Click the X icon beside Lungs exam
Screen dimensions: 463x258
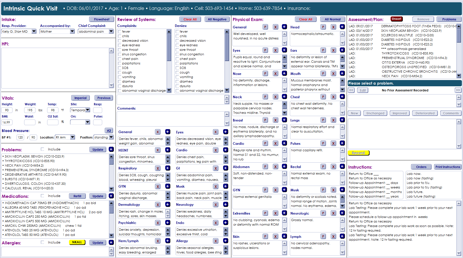point(333,120)
